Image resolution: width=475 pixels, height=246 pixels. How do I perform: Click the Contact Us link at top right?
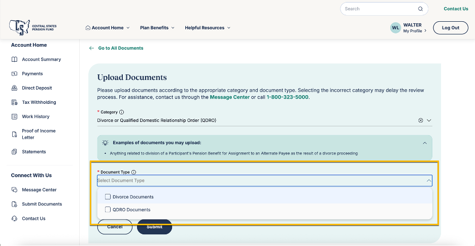[x=456, y=9]
